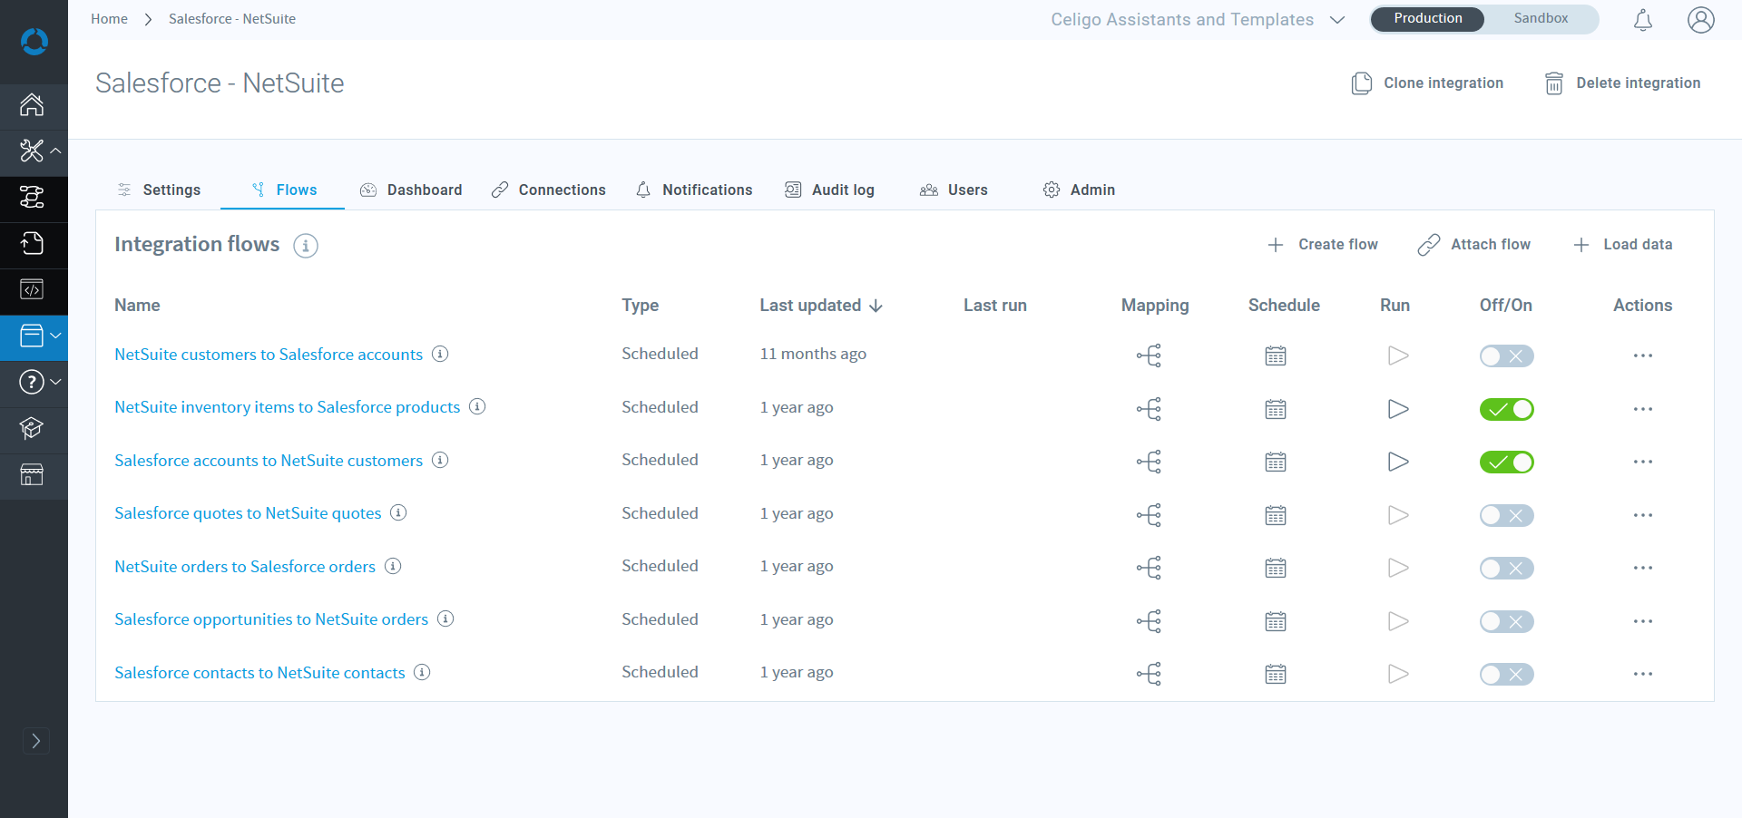Enable Salesforce opportunities to NetSuite orders flow
Image resolution: width=1742 pixels, height=818 pixels.
click(1506, 621)
